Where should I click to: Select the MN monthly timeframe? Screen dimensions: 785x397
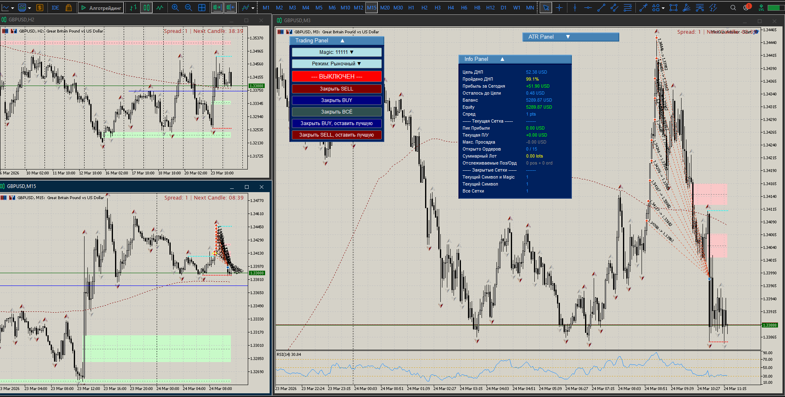pyautogui.click(x=530, y=8)
